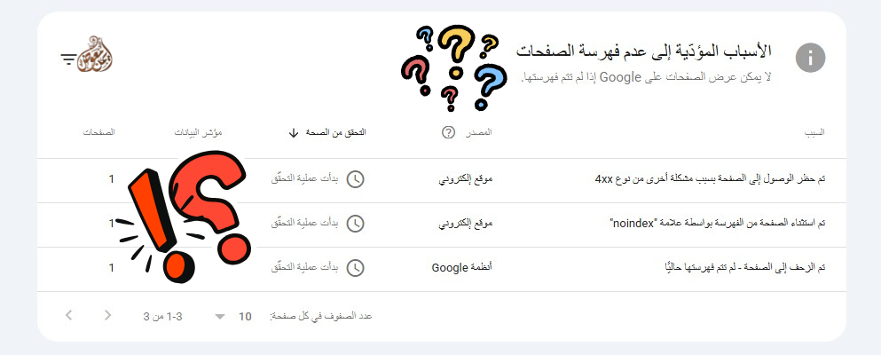Click the clock icon in the crawled row
The height and width of the screenshot is (355, 881).
tap(355, 268)
